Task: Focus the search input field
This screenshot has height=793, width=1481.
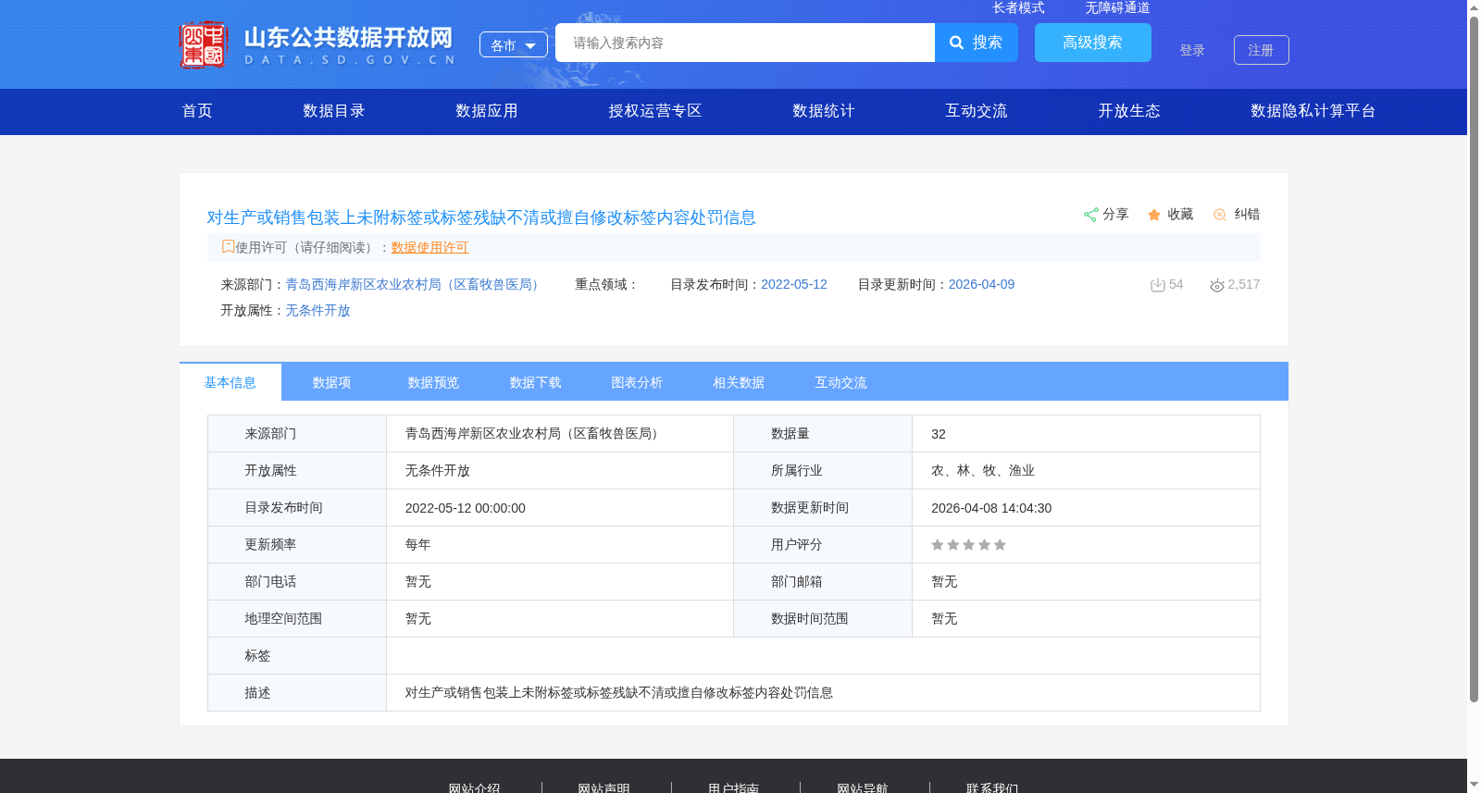Action: coord(745,43)
